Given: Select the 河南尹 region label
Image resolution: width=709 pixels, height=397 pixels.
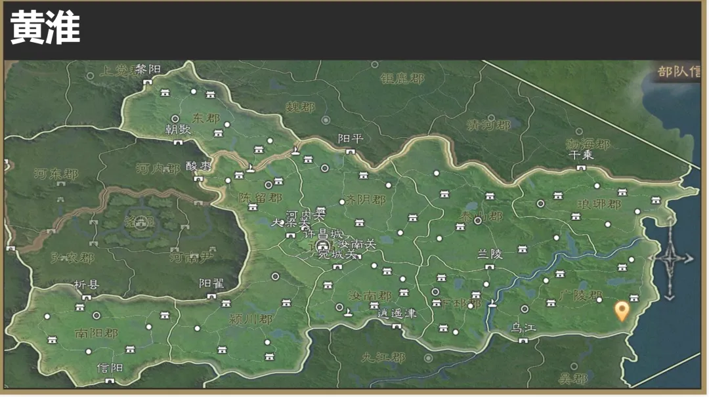Looking at the screenshot, I should (191, 257).
